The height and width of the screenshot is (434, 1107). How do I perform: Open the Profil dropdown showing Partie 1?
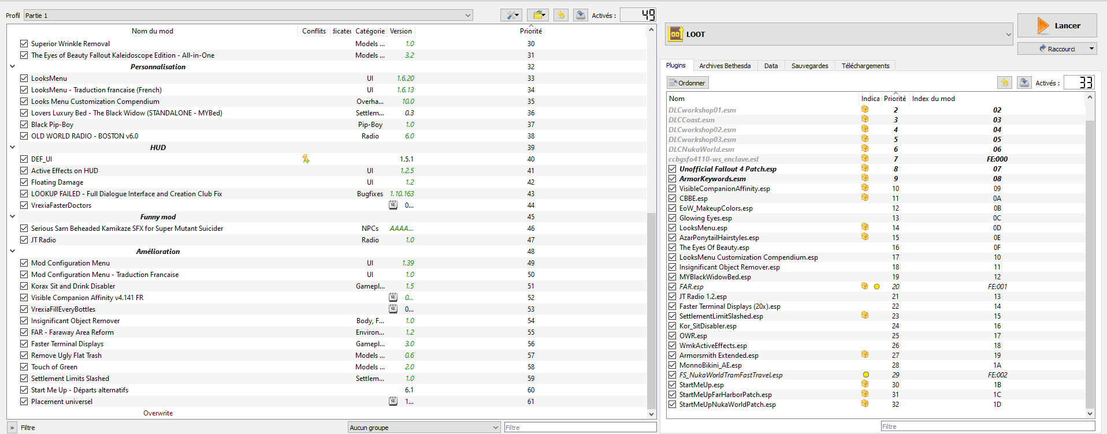click(248, 16)
